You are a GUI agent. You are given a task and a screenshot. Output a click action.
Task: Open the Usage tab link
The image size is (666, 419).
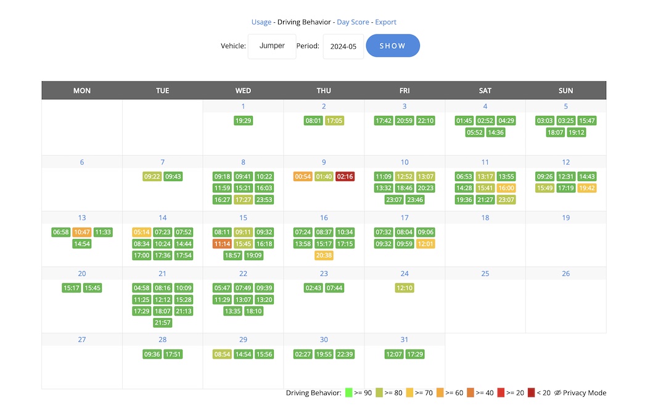tap(261, 22)
